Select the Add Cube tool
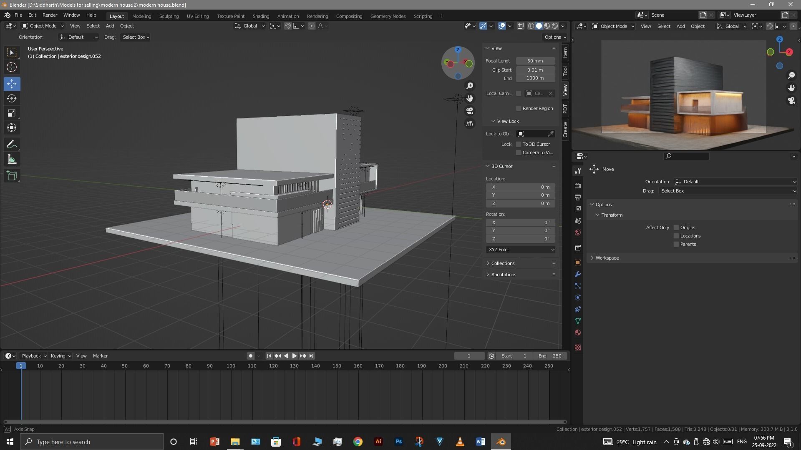Viewport: 801px width, 450px height. tap(12, 176)
